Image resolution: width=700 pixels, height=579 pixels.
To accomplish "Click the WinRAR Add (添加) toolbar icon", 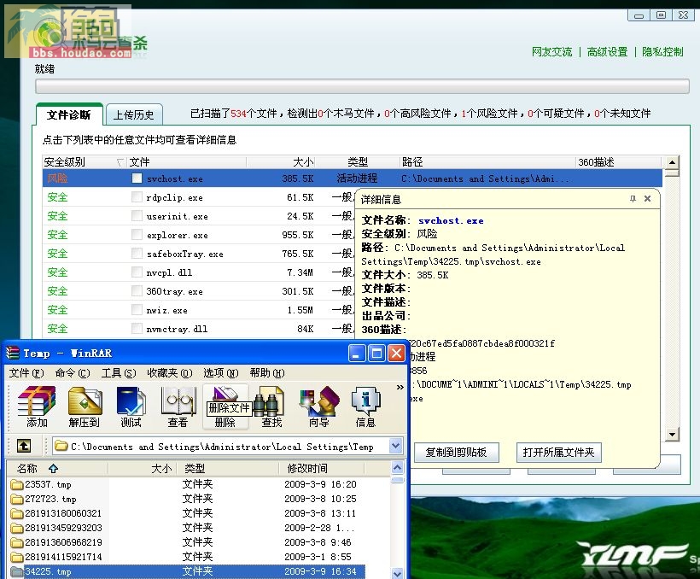I will [37, 406].
